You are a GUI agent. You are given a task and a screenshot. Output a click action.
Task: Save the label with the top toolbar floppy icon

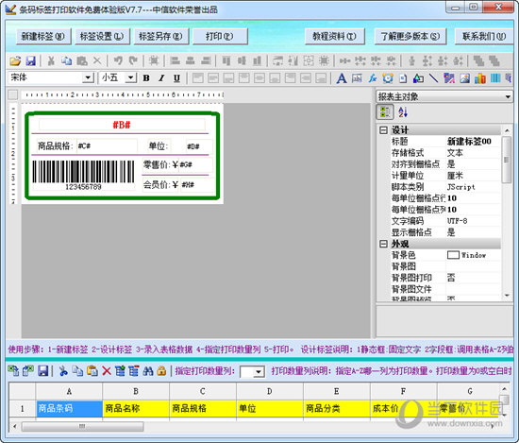[x=31, y=60]
